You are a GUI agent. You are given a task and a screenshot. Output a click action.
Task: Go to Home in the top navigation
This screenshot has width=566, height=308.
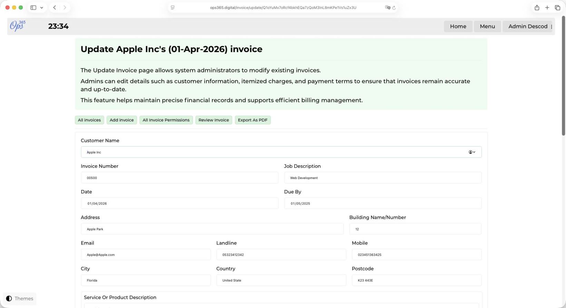[458, 27]
